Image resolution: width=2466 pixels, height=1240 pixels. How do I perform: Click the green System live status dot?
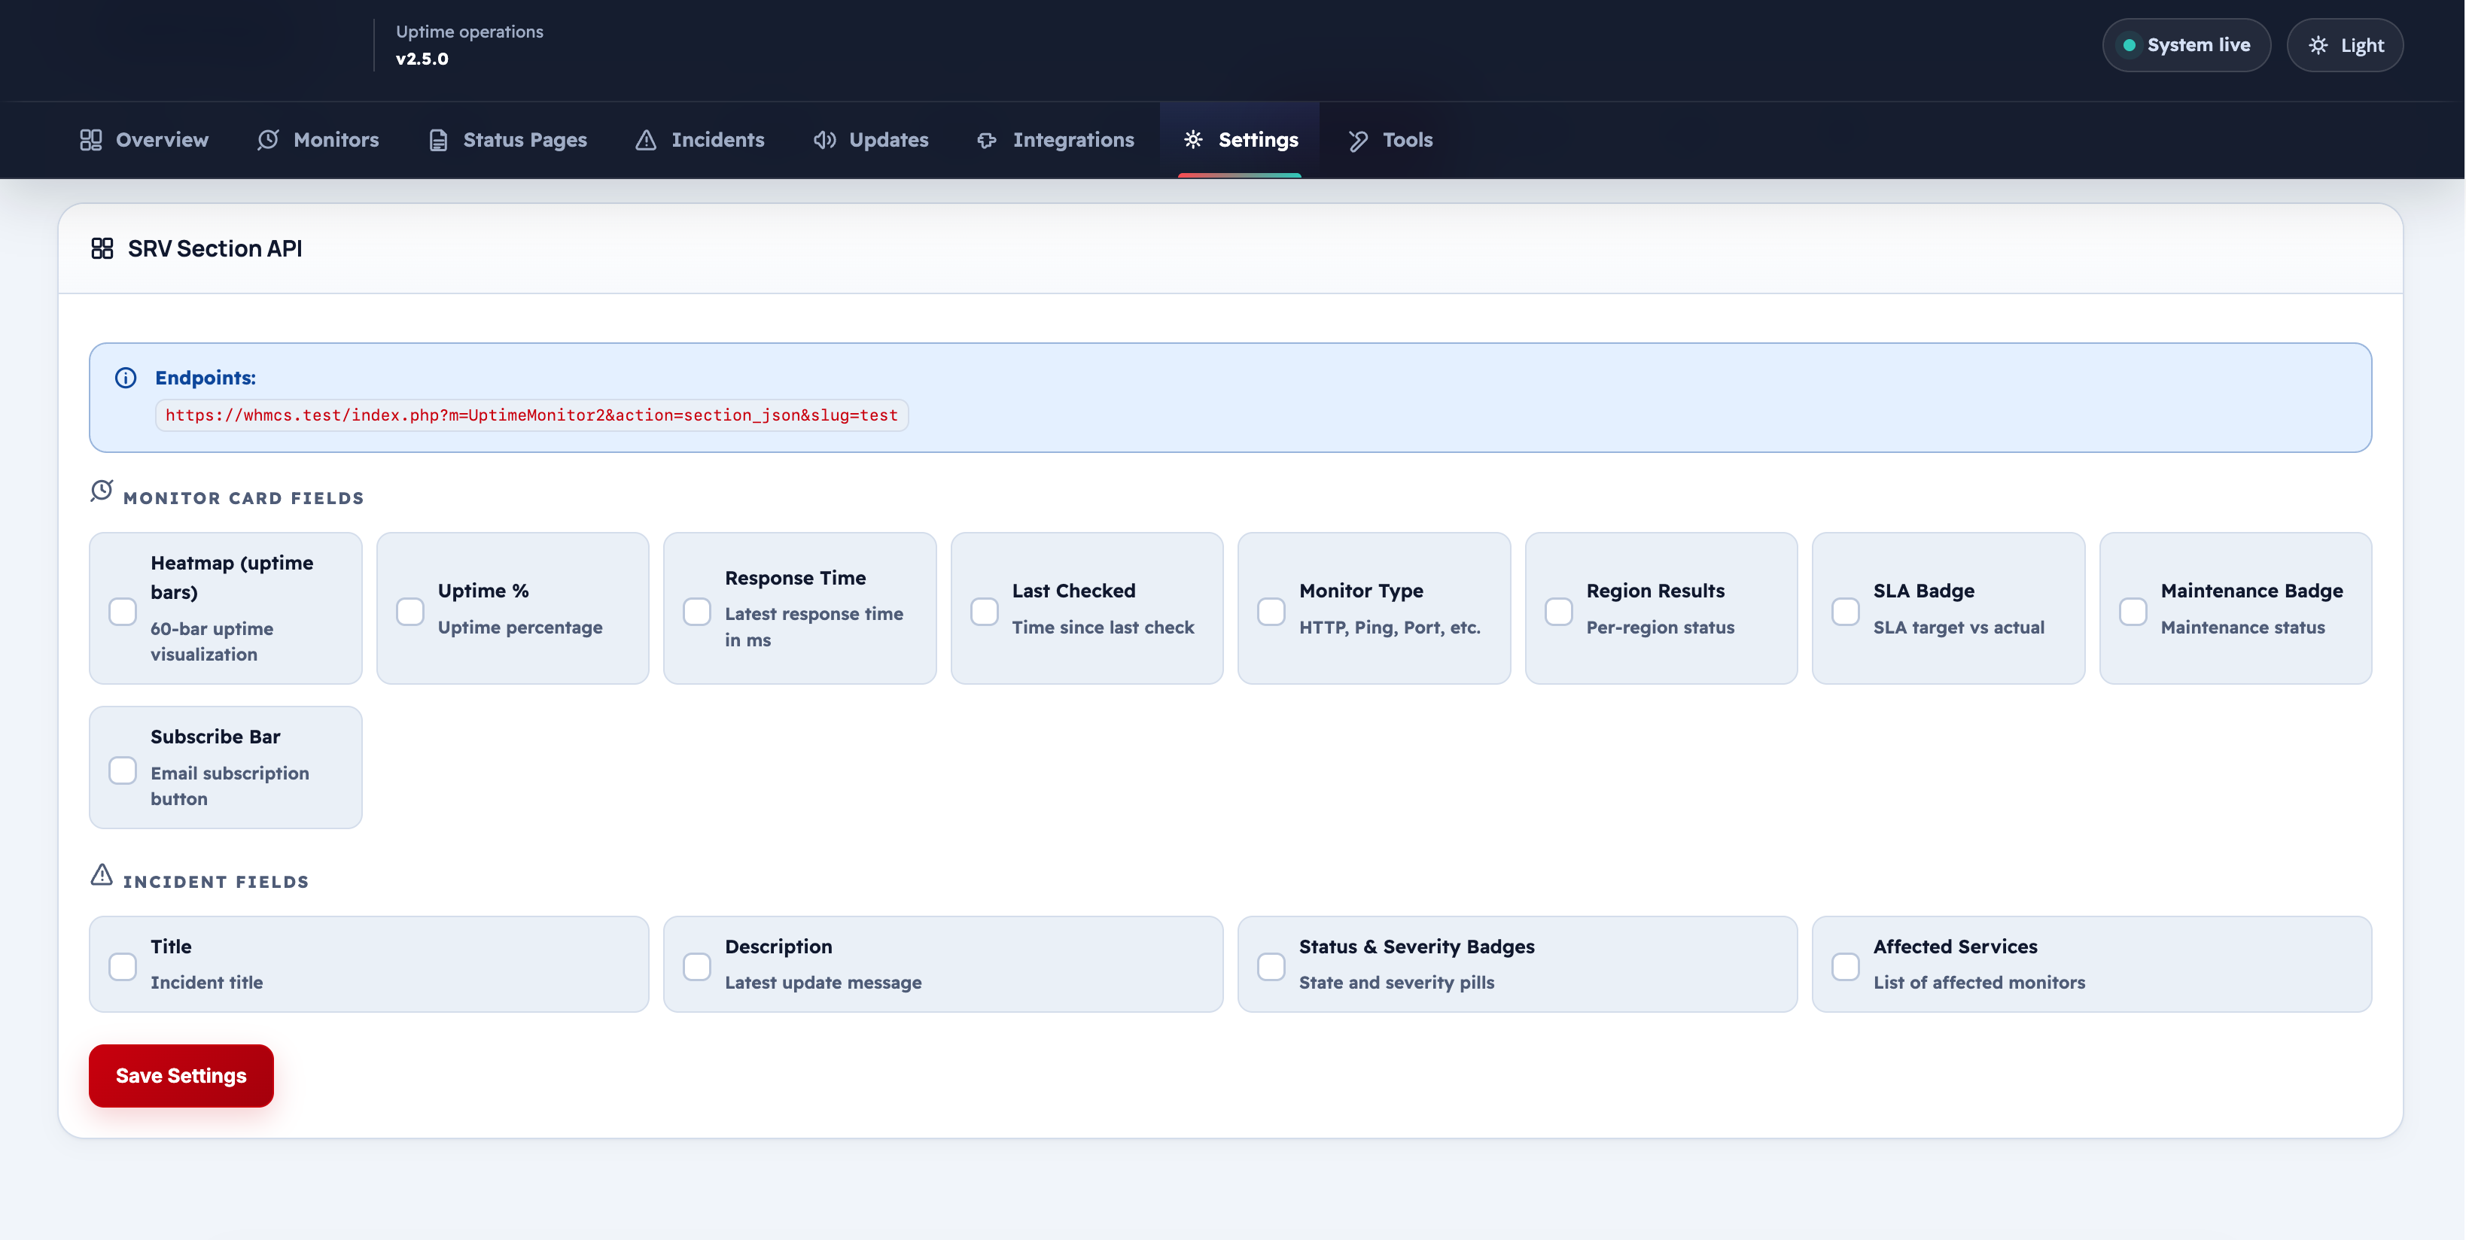(2129, 45)
